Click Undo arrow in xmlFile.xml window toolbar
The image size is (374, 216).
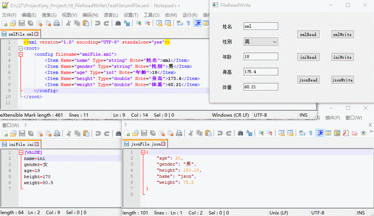click(x=98, y=23)
